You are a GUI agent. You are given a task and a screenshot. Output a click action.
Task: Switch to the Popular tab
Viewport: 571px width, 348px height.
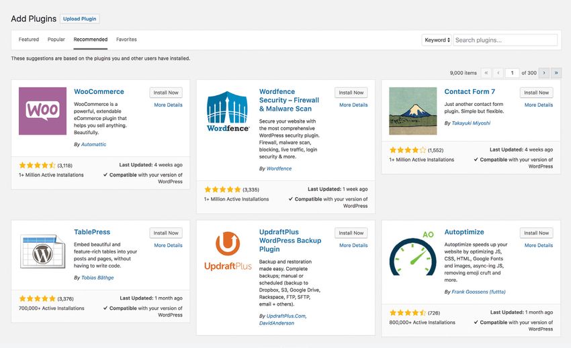point(56,40)
